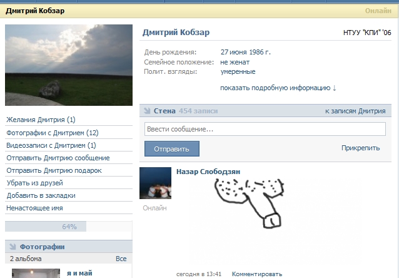Viewport: 399px width, 278px height.
Task: Click умеренные political views link
Action: coord(238,71)
